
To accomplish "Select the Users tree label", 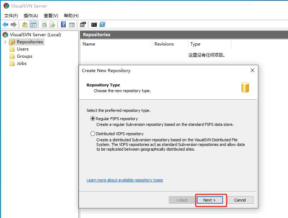I will 23,49.
